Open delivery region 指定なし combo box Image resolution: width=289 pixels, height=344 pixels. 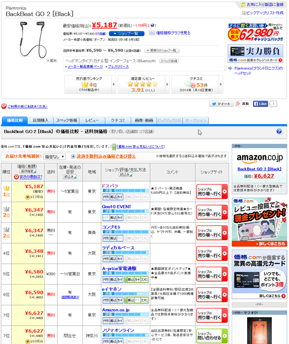tap(54, 157)
